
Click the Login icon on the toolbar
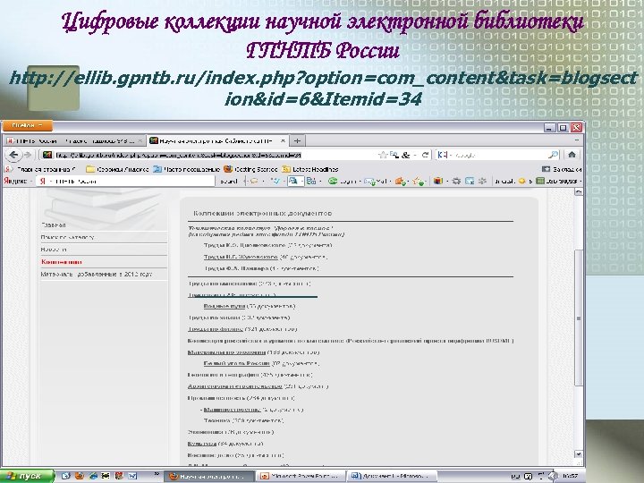(342, 181)
